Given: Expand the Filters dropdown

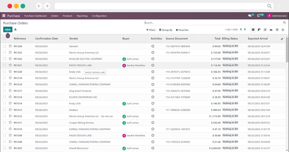Looking at the screenshot, I should (151, 30).
